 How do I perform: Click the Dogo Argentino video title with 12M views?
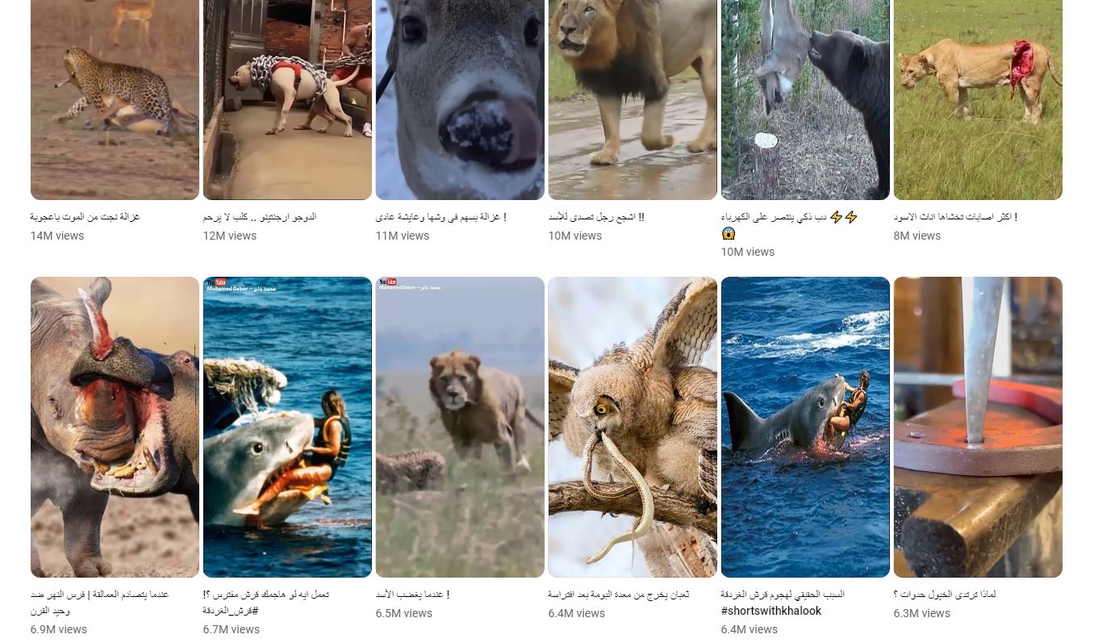259,217
